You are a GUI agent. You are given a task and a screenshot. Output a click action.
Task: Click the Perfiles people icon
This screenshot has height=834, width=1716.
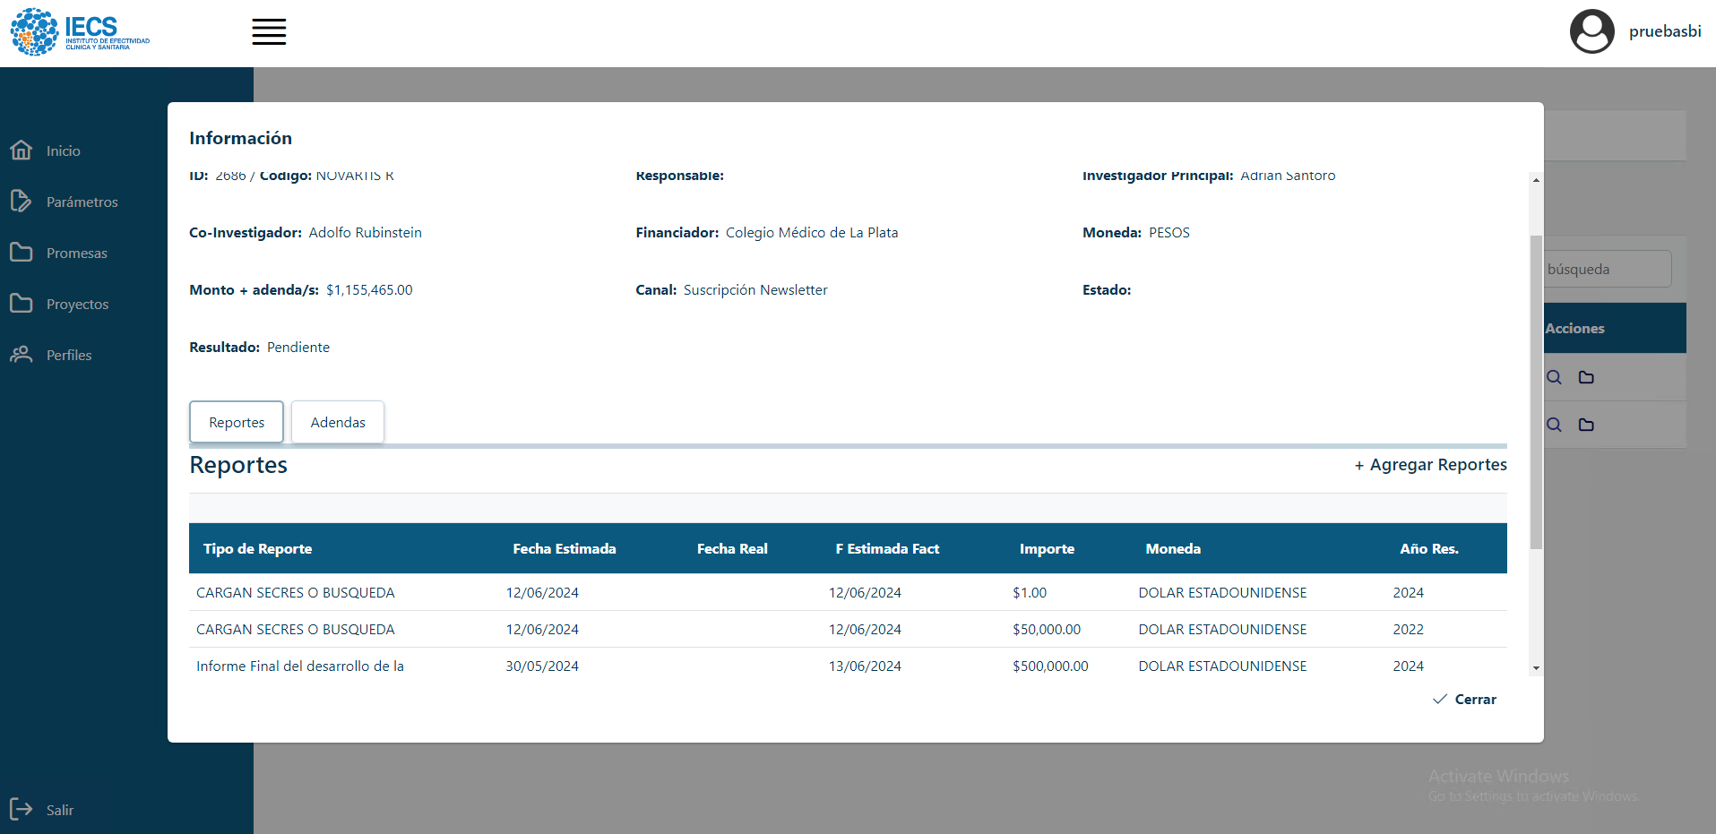click(x=22, y=355)
